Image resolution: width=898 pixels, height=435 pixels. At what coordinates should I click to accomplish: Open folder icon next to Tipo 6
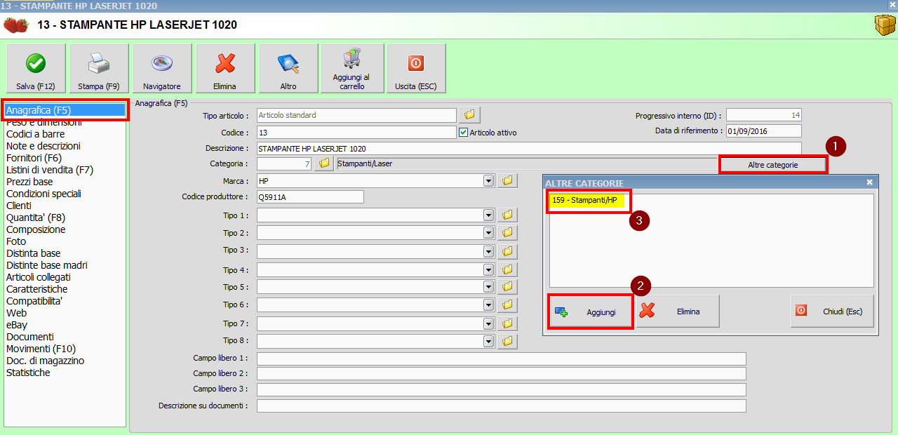click(x=507, y=304)
